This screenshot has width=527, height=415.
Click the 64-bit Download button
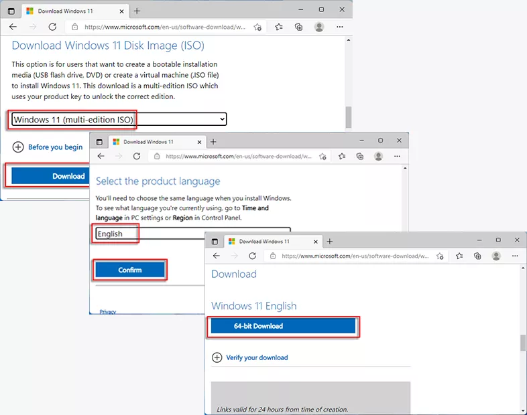point(283,326)
